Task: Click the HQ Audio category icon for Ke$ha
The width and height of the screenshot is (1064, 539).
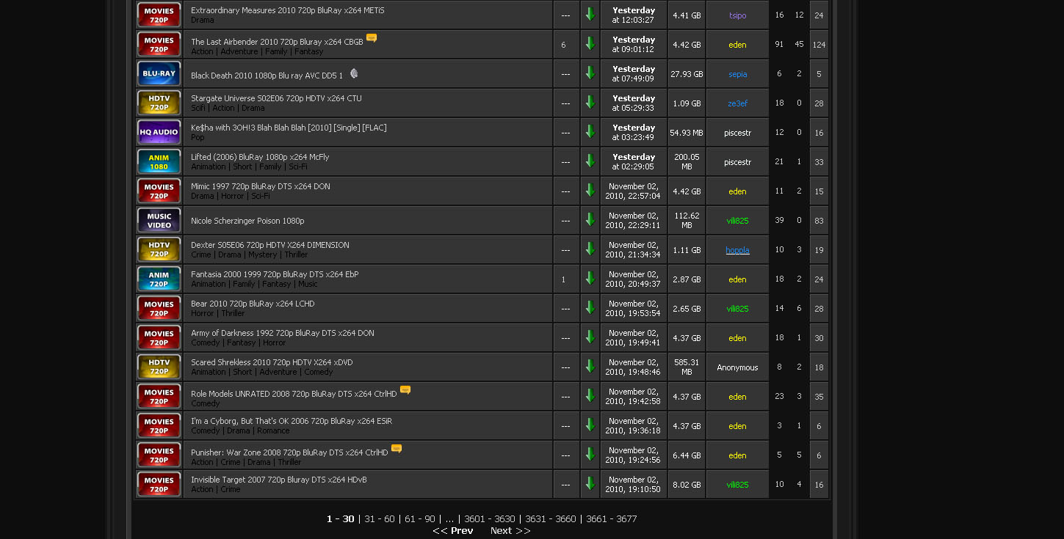Action: coord(159,132)
